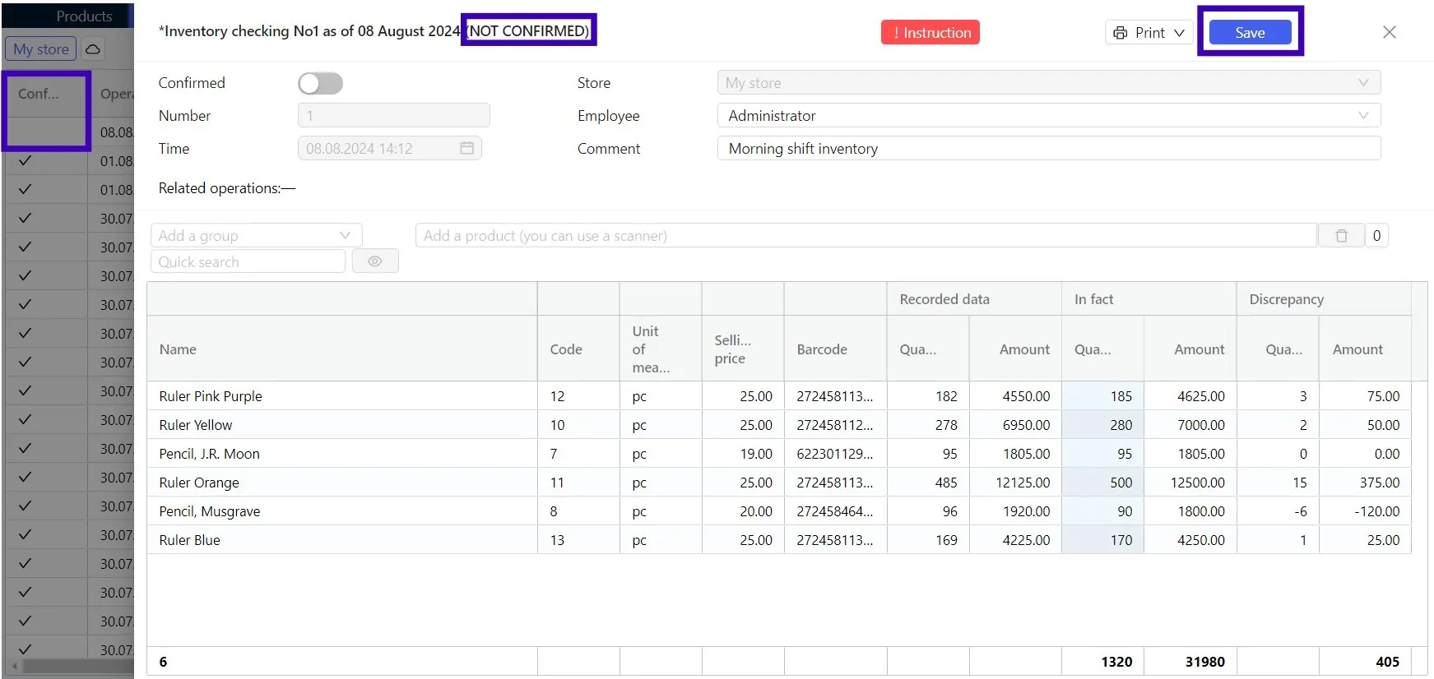1434x679 pixels.
Task: Open the red Instruction button
Action: (x=930, y=33)
